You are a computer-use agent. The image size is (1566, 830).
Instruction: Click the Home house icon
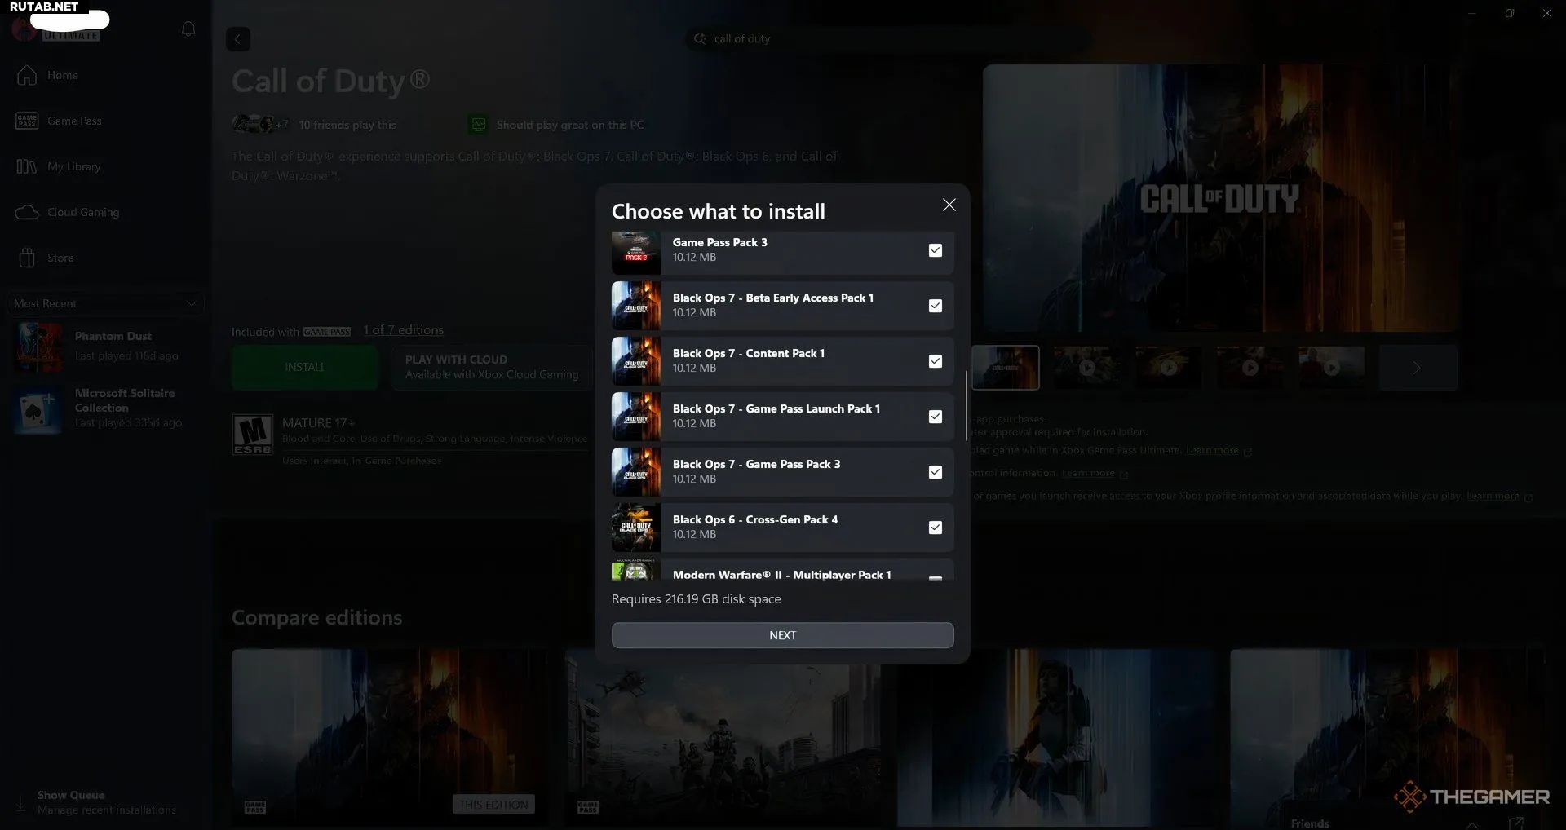click(x=27, y=75)
